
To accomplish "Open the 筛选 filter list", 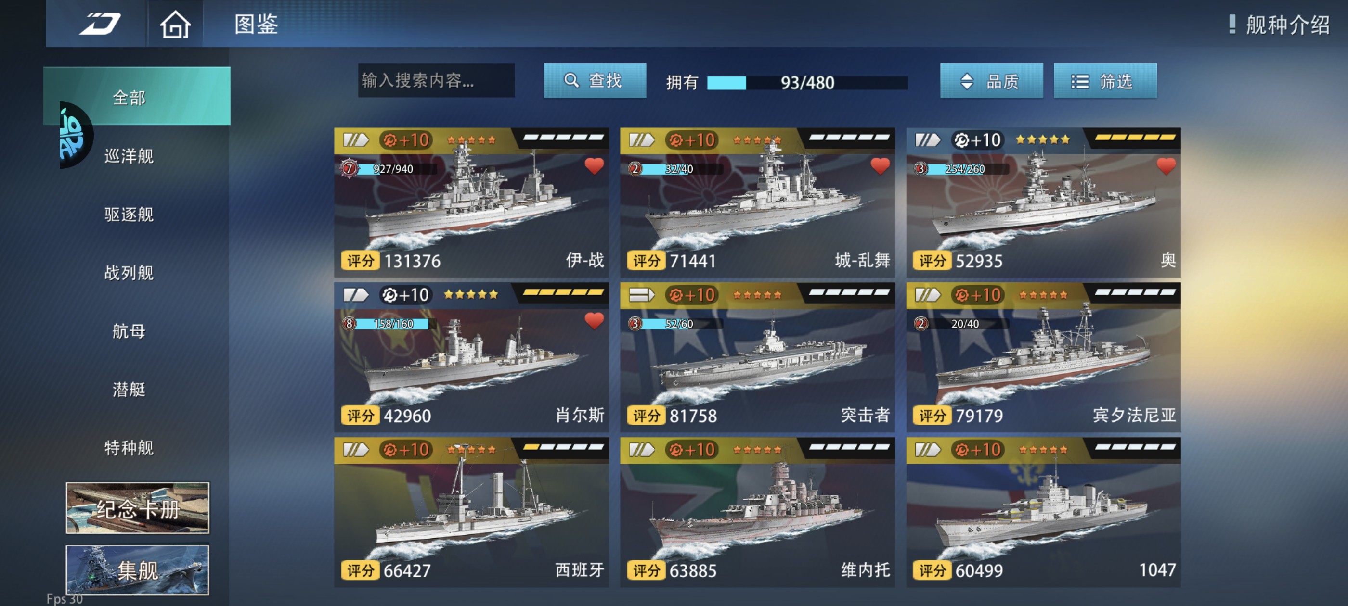I will [1105, 81].
